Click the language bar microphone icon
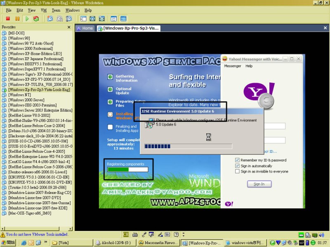Image resolution: width=330 pixels, height=247 pixels. coord(144,234)
